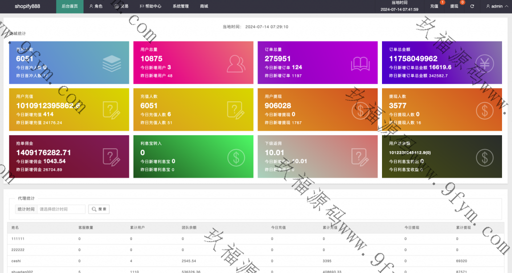Viewport: 512px width, 273px height.
Task: Click the stacked layers icon on 首冲人数 card
Action: (112, 63)
